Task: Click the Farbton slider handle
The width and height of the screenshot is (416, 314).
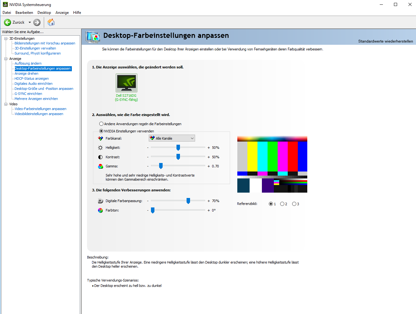Action: (x=153, y=210)
